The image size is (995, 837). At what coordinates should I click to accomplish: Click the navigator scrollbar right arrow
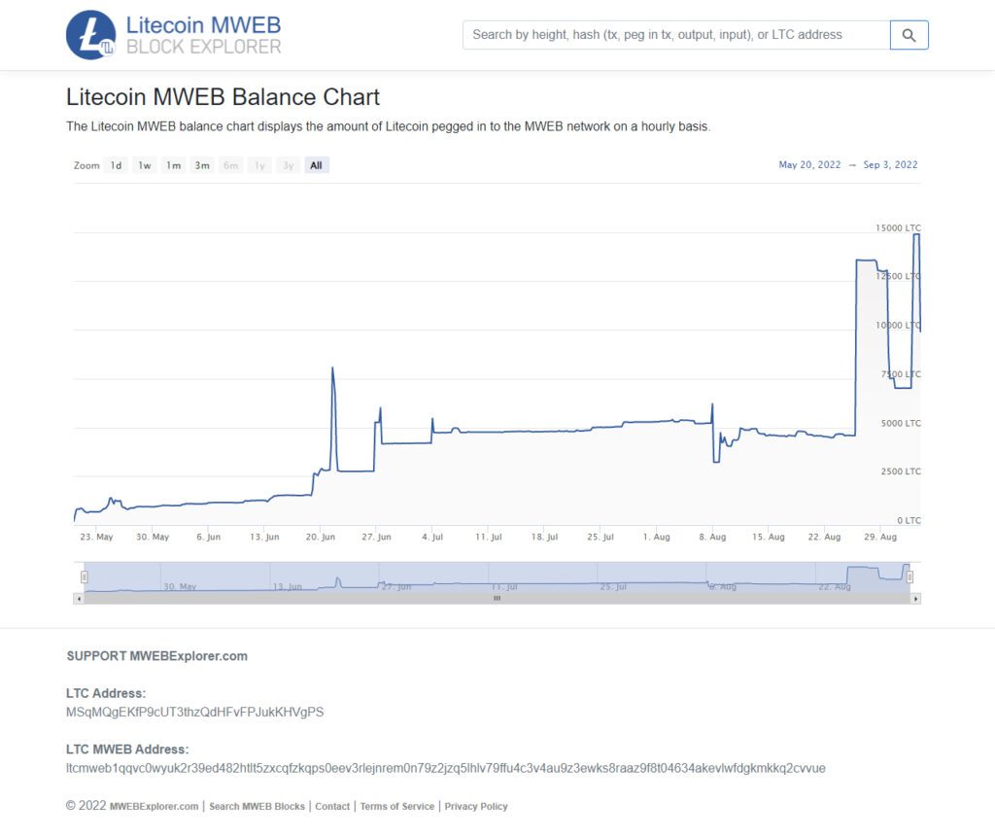tap(915, 598)
